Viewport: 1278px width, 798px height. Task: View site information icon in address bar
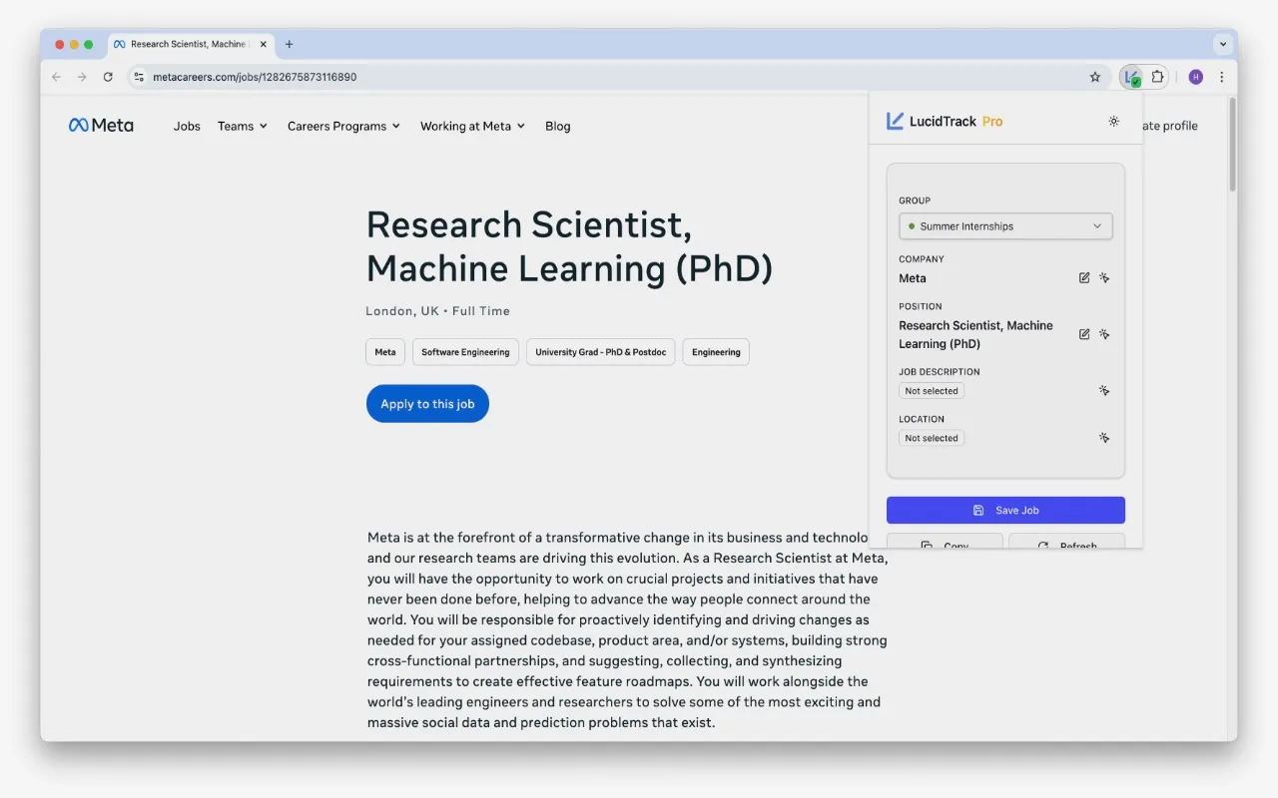pyautogui.click(x=139, y=77)
